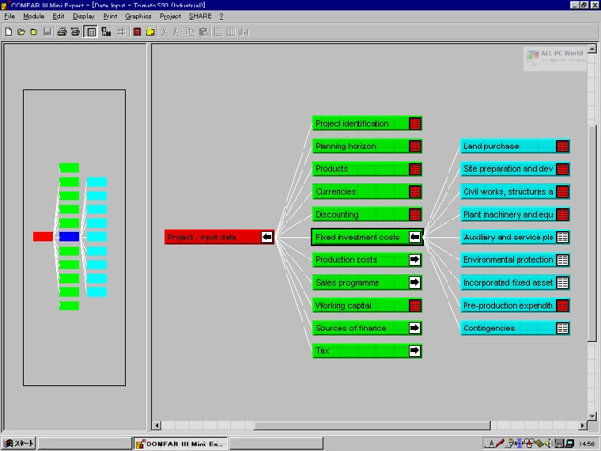Toggle the pressed data-input table view icon
This screenshot has height=451, width=601.
coord(91,32)
